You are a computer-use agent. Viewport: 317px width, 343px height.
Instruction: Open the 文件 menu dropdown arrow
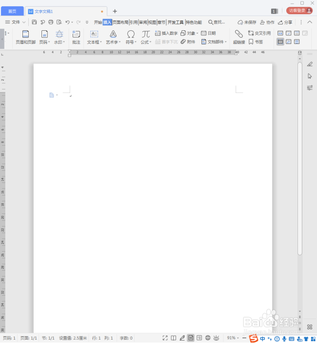tap(24, 22)
